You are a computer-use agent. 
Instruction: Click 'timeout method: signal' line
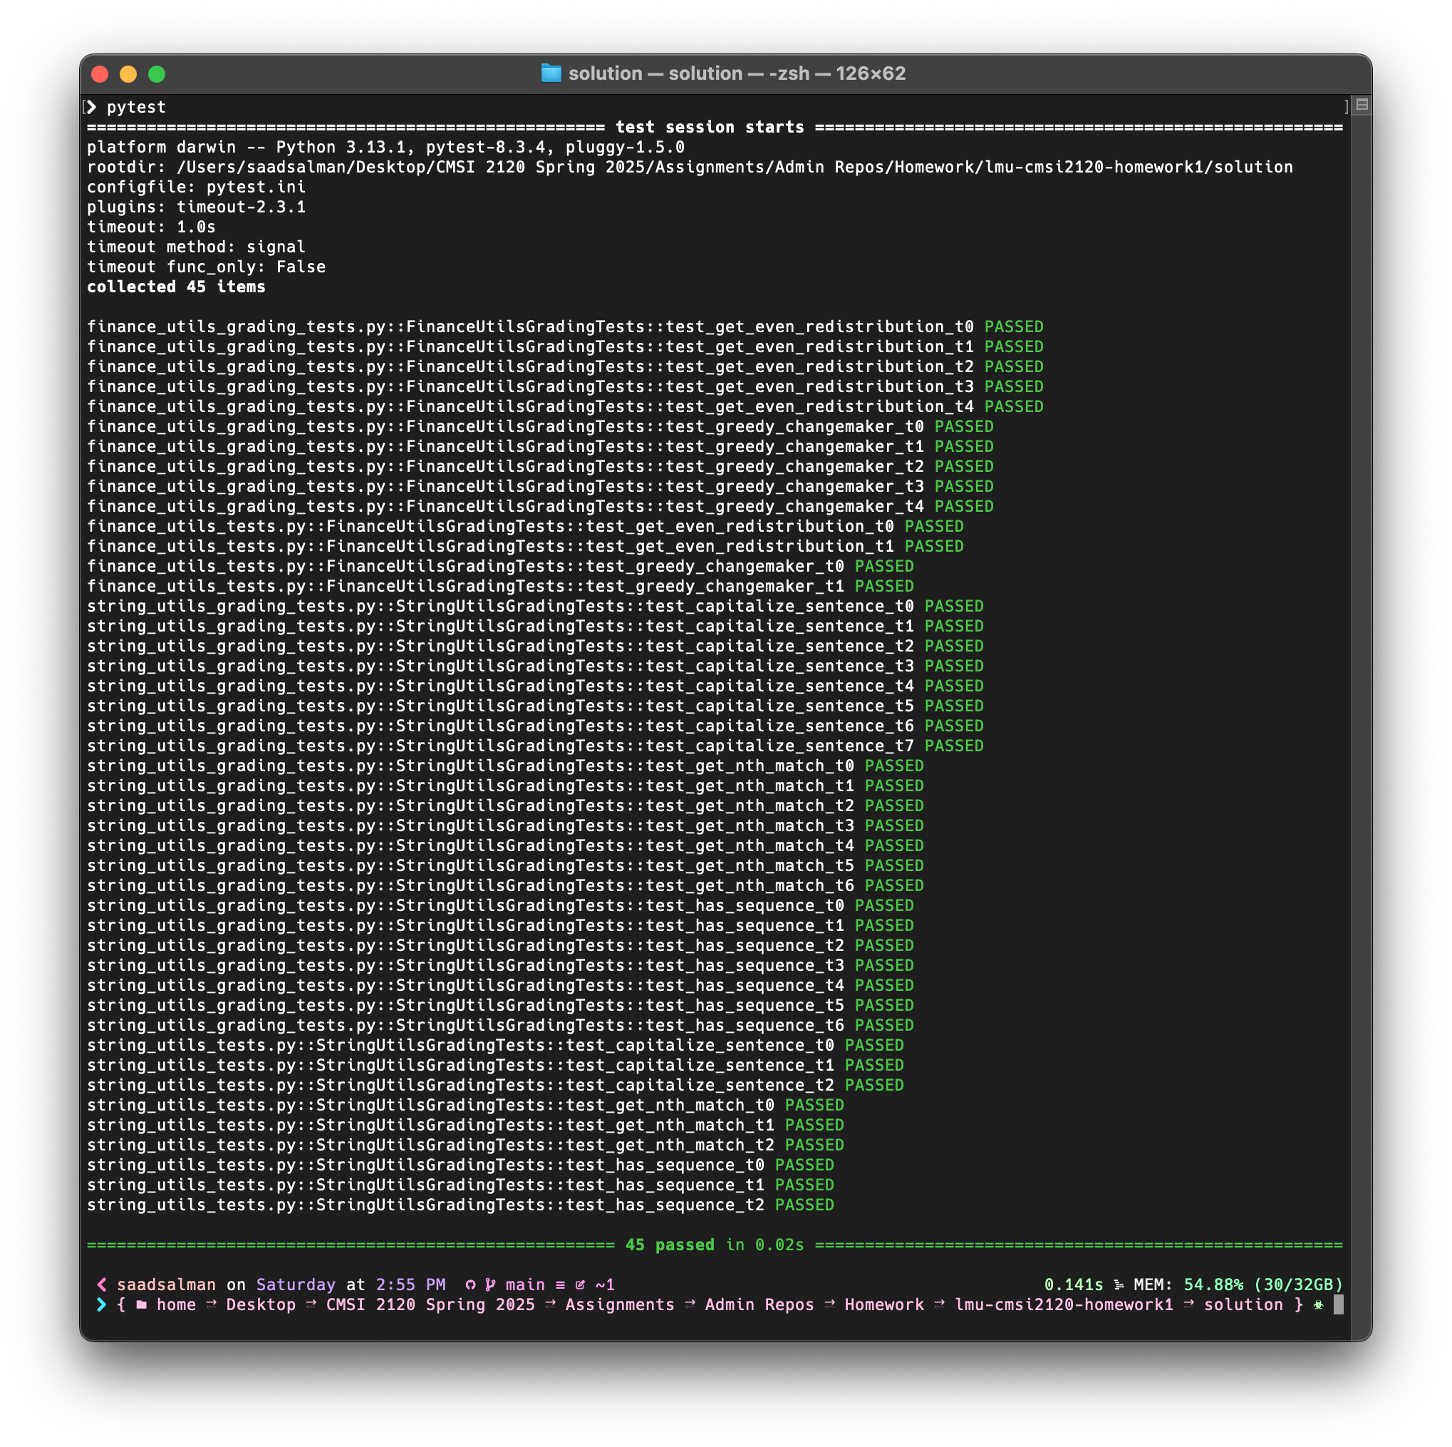click(x=196, y=247)
